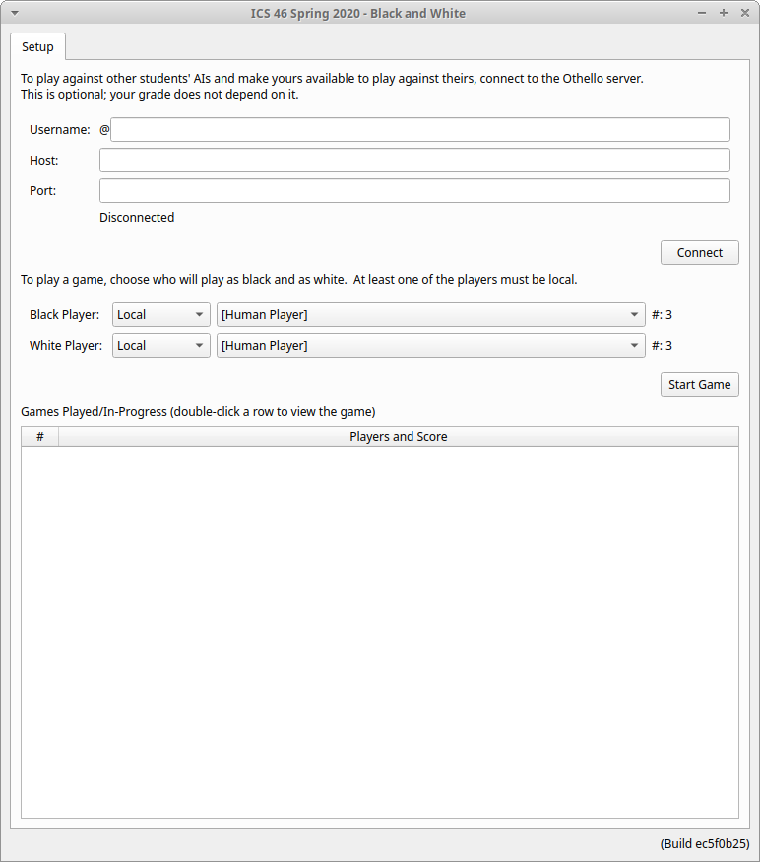Minimize the Black and White window
Viewport: 760px width, 862px height.
(702, 13)
